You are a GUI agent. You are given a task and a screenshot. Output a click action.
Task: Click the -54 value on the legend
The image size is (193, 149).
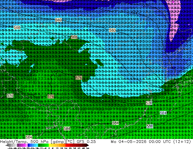coord(9,148)
